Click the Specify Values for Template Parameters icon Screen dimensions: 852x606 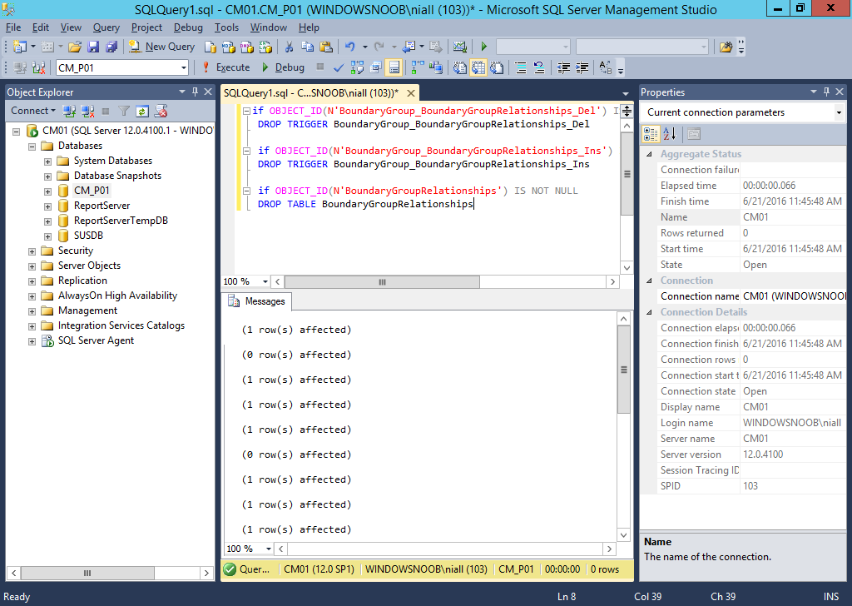point(606,68)
